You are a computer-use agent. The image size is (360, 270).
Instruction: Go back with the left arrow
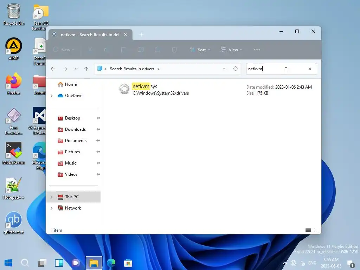(x=53, y=69)
